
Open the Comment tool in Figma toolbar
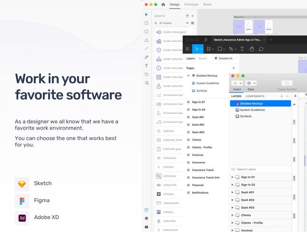click(x=261, y=49)
